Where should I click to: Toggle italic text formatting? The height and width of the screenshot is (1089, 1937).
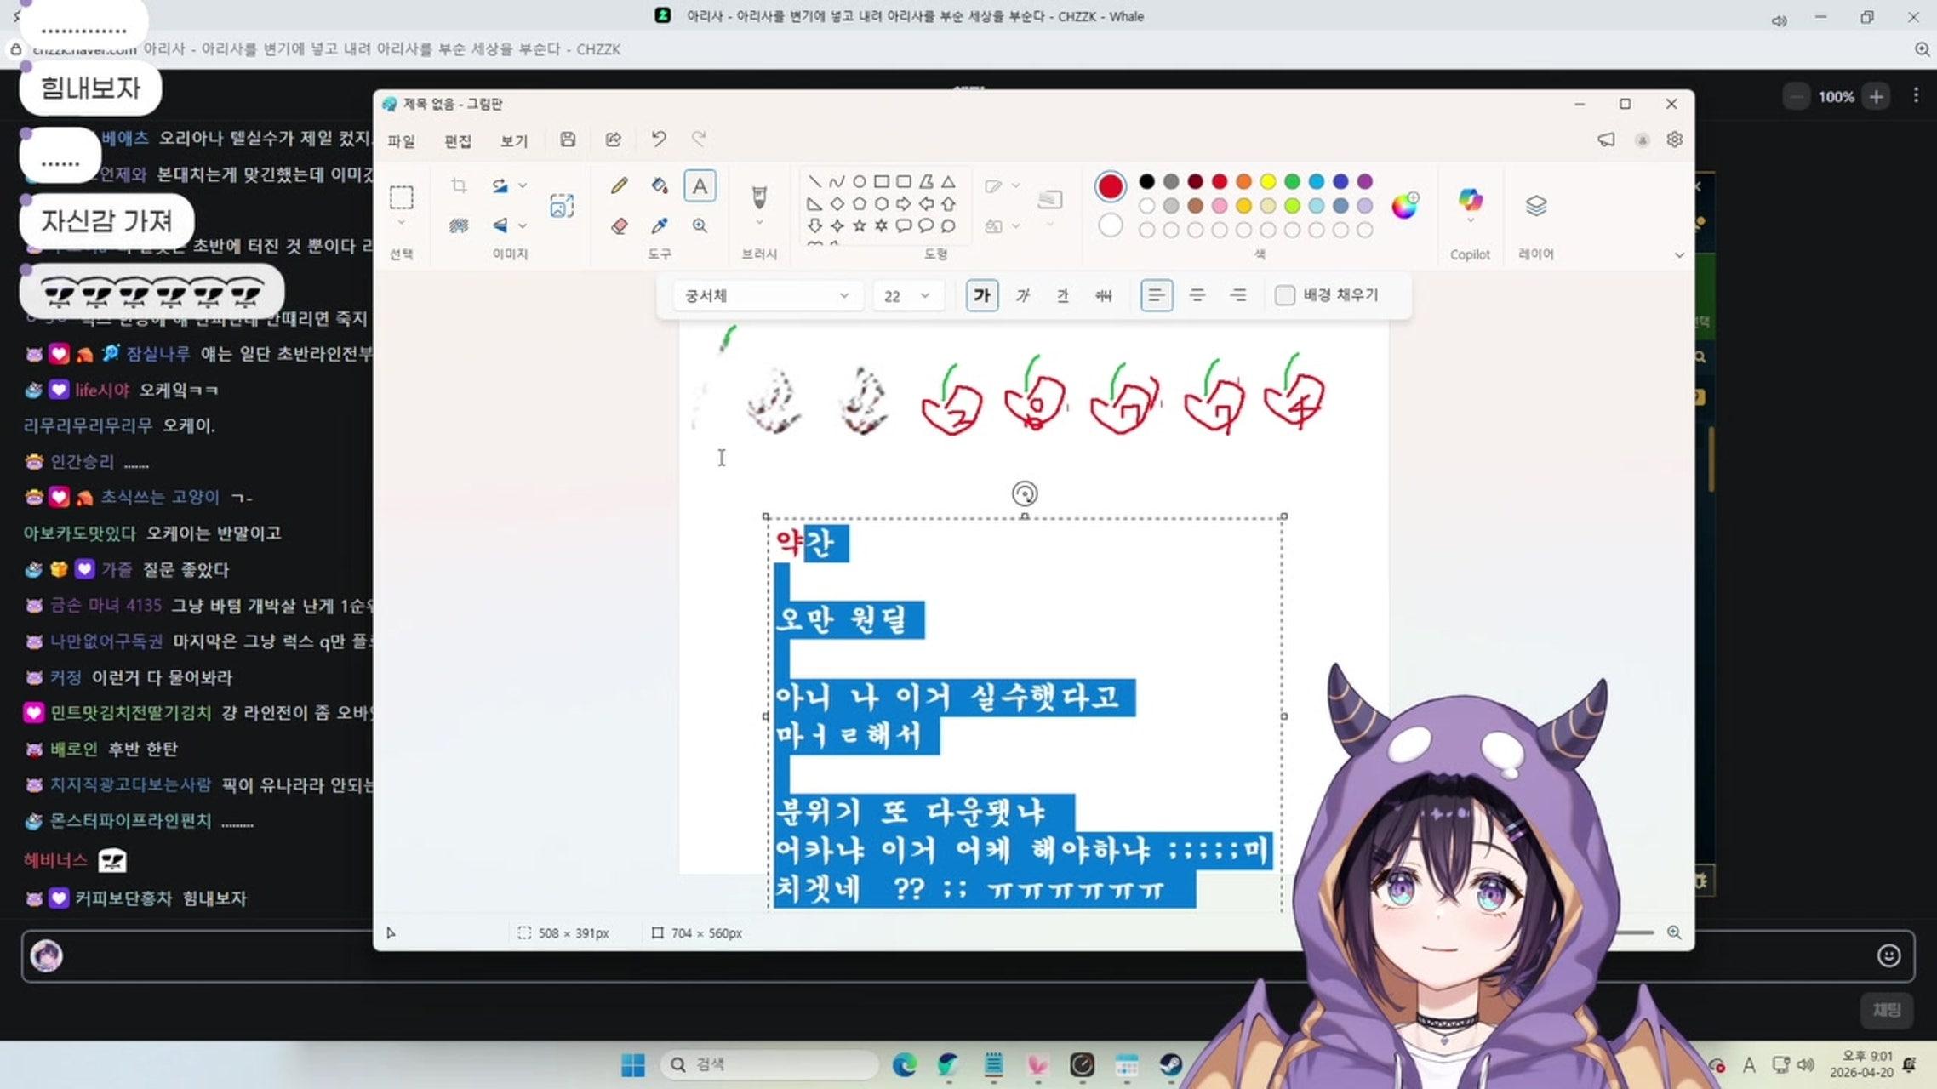(x=1023, y=295)
